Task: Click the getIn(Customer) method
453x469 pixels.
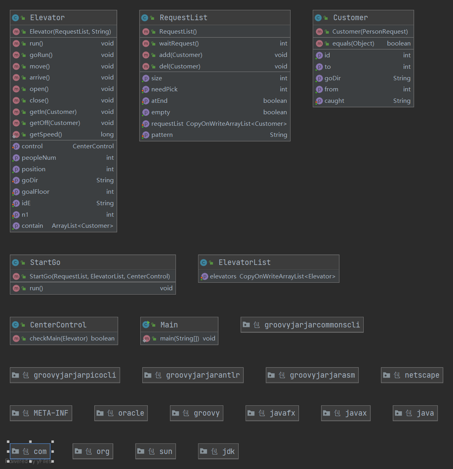Action: (63, 112)
